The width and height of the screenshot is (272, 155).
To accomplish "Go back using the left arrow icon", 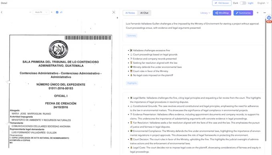I will tap(2, 12).
